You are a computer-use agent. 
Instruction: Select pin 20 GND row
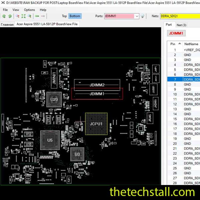click(184, 144)
